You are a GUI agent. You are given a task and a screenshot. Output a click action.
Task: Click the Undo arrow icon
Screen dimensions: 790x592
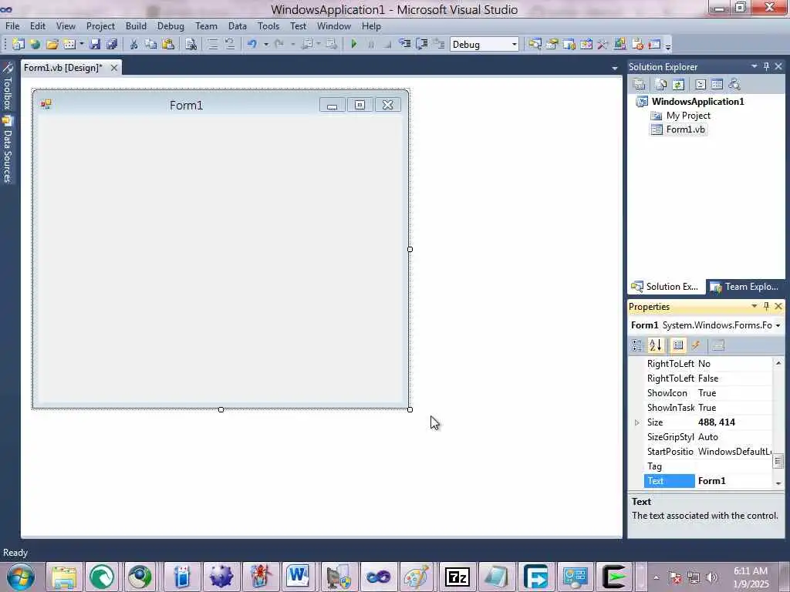[252, 44]
